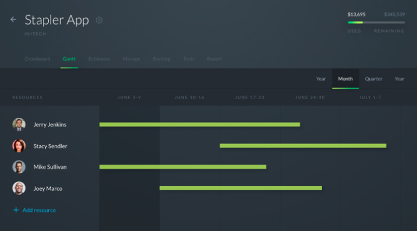Click the Add resource link

point(39,210)
